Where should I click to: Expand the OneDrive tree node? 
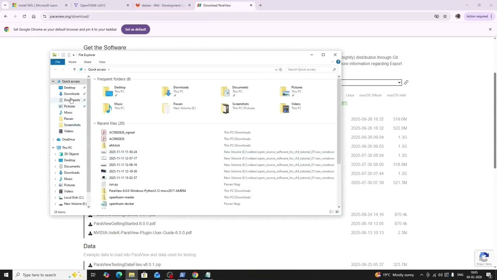point(53,139)
